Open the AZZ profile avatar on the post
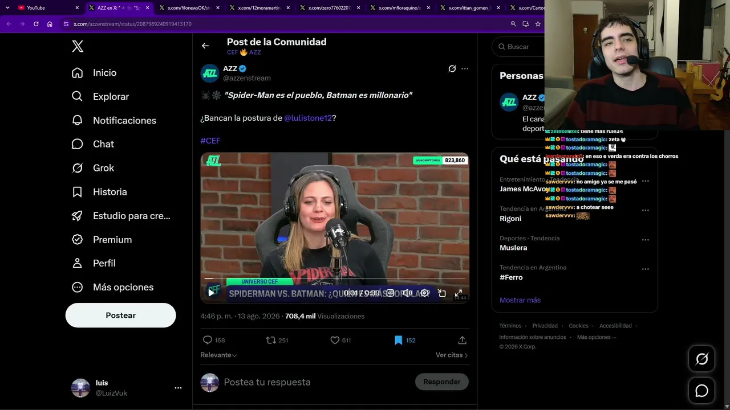 pyautogui.click(x=210, y=73)
